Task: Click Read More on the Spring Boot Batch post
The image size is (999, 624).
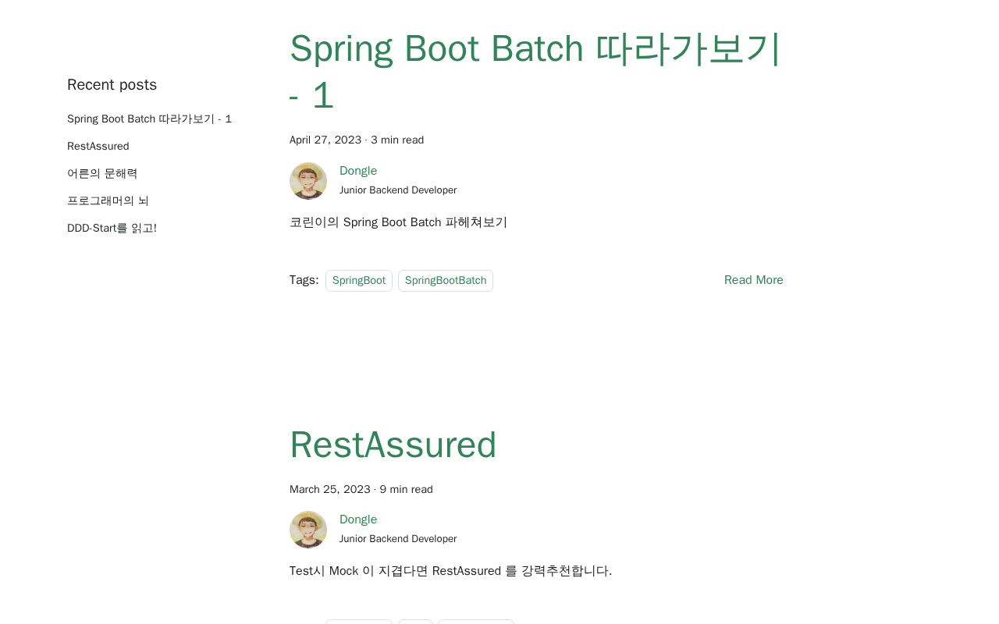Action: [x=753, y=280]
